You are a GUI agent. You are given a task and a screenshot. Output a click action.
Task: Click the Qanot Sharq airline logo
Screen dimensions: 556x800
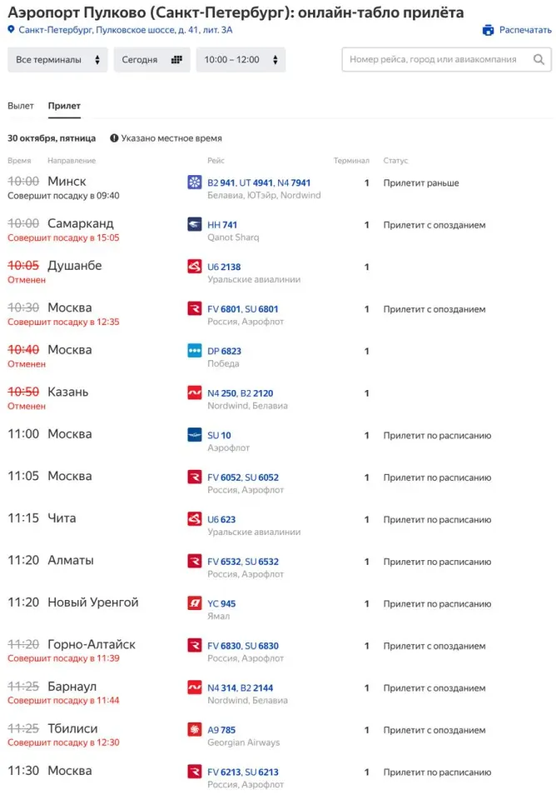click(195, 224)
